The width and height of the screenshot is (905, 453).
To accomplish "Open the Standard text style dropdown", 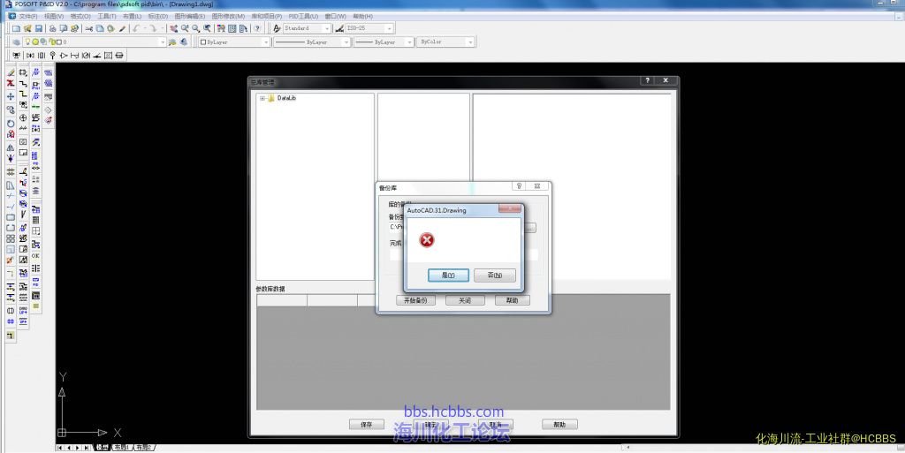I will pos(308,28).
